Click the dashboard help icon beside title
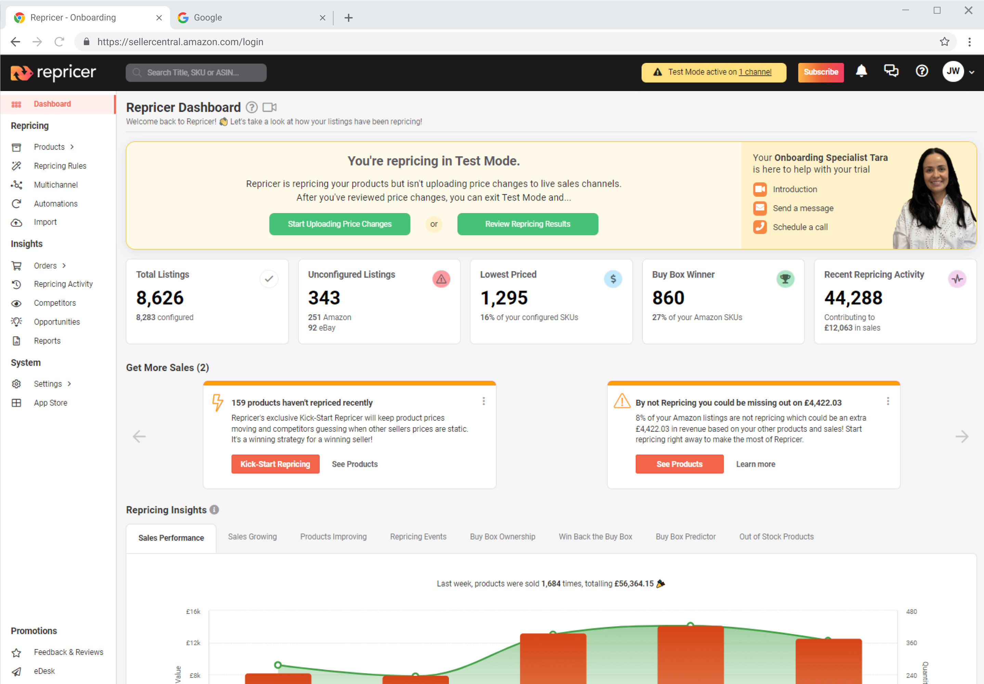Screen dimensions: 984x684 (251, 107)
